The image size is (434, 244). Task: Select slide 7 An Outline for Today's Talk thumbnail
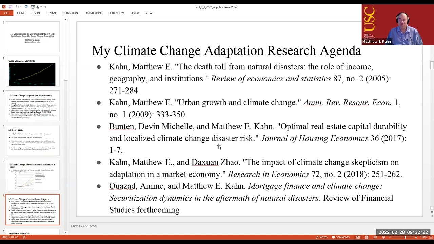coord(32,232)
